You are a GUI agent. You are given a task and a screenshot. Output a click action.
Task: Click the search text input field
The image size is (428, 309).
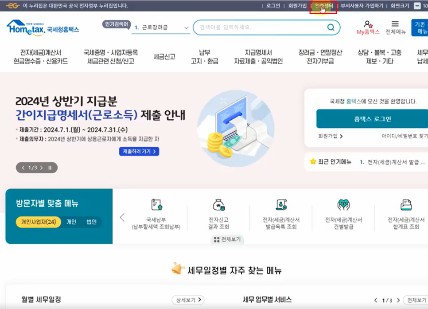pos(259,27)
